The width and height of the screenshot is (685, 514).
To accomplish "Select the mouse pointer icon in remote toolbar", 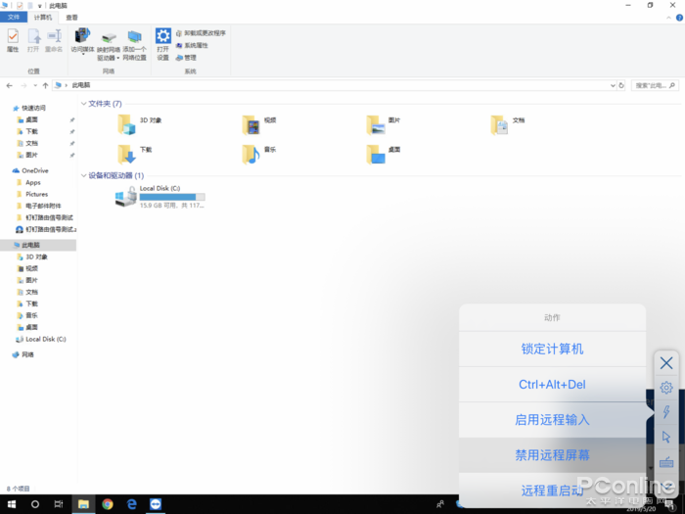I will [666, 437].
